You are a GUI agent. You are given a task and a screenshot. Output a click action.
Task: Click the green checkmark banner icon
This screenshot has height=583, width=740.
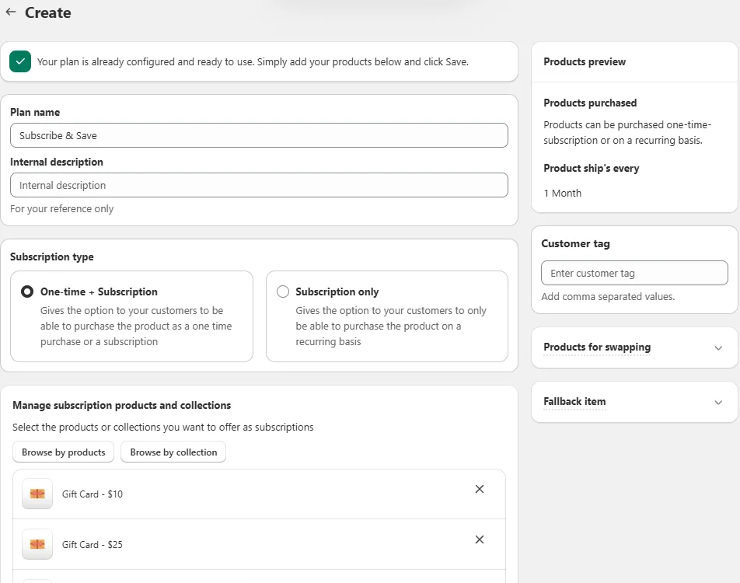pyautogui.click(x=20, y=61)
